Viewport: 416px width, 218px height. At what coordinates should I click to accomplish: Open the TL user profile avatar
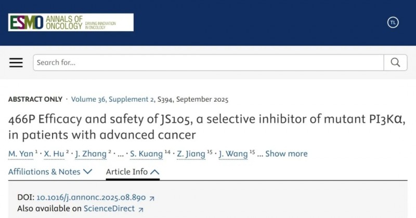(393, 22)
